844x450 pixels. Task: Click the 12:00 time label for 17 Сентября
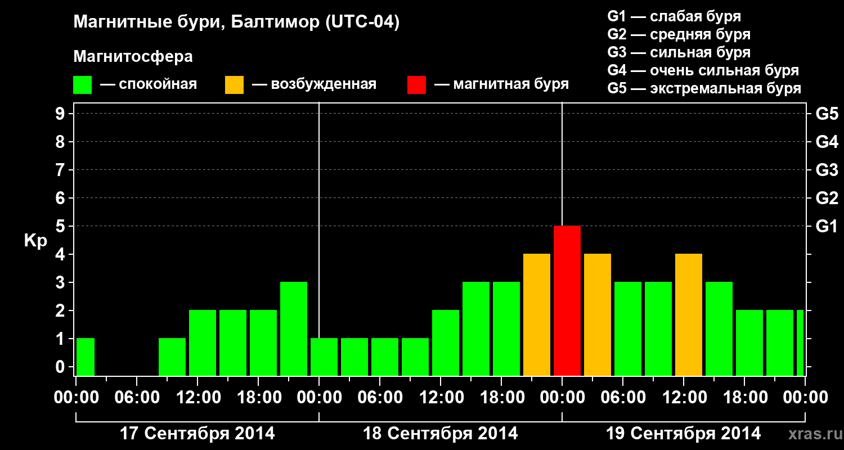(197, 398)
